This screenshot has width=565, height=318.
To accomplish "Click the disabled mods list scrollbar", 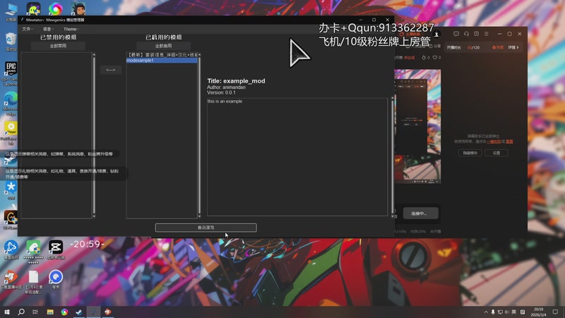I will click(x=94, y=135).
